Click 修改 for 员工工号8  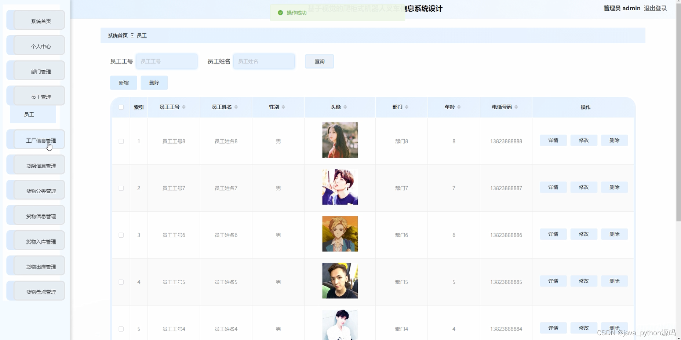[x=584, y=140]
